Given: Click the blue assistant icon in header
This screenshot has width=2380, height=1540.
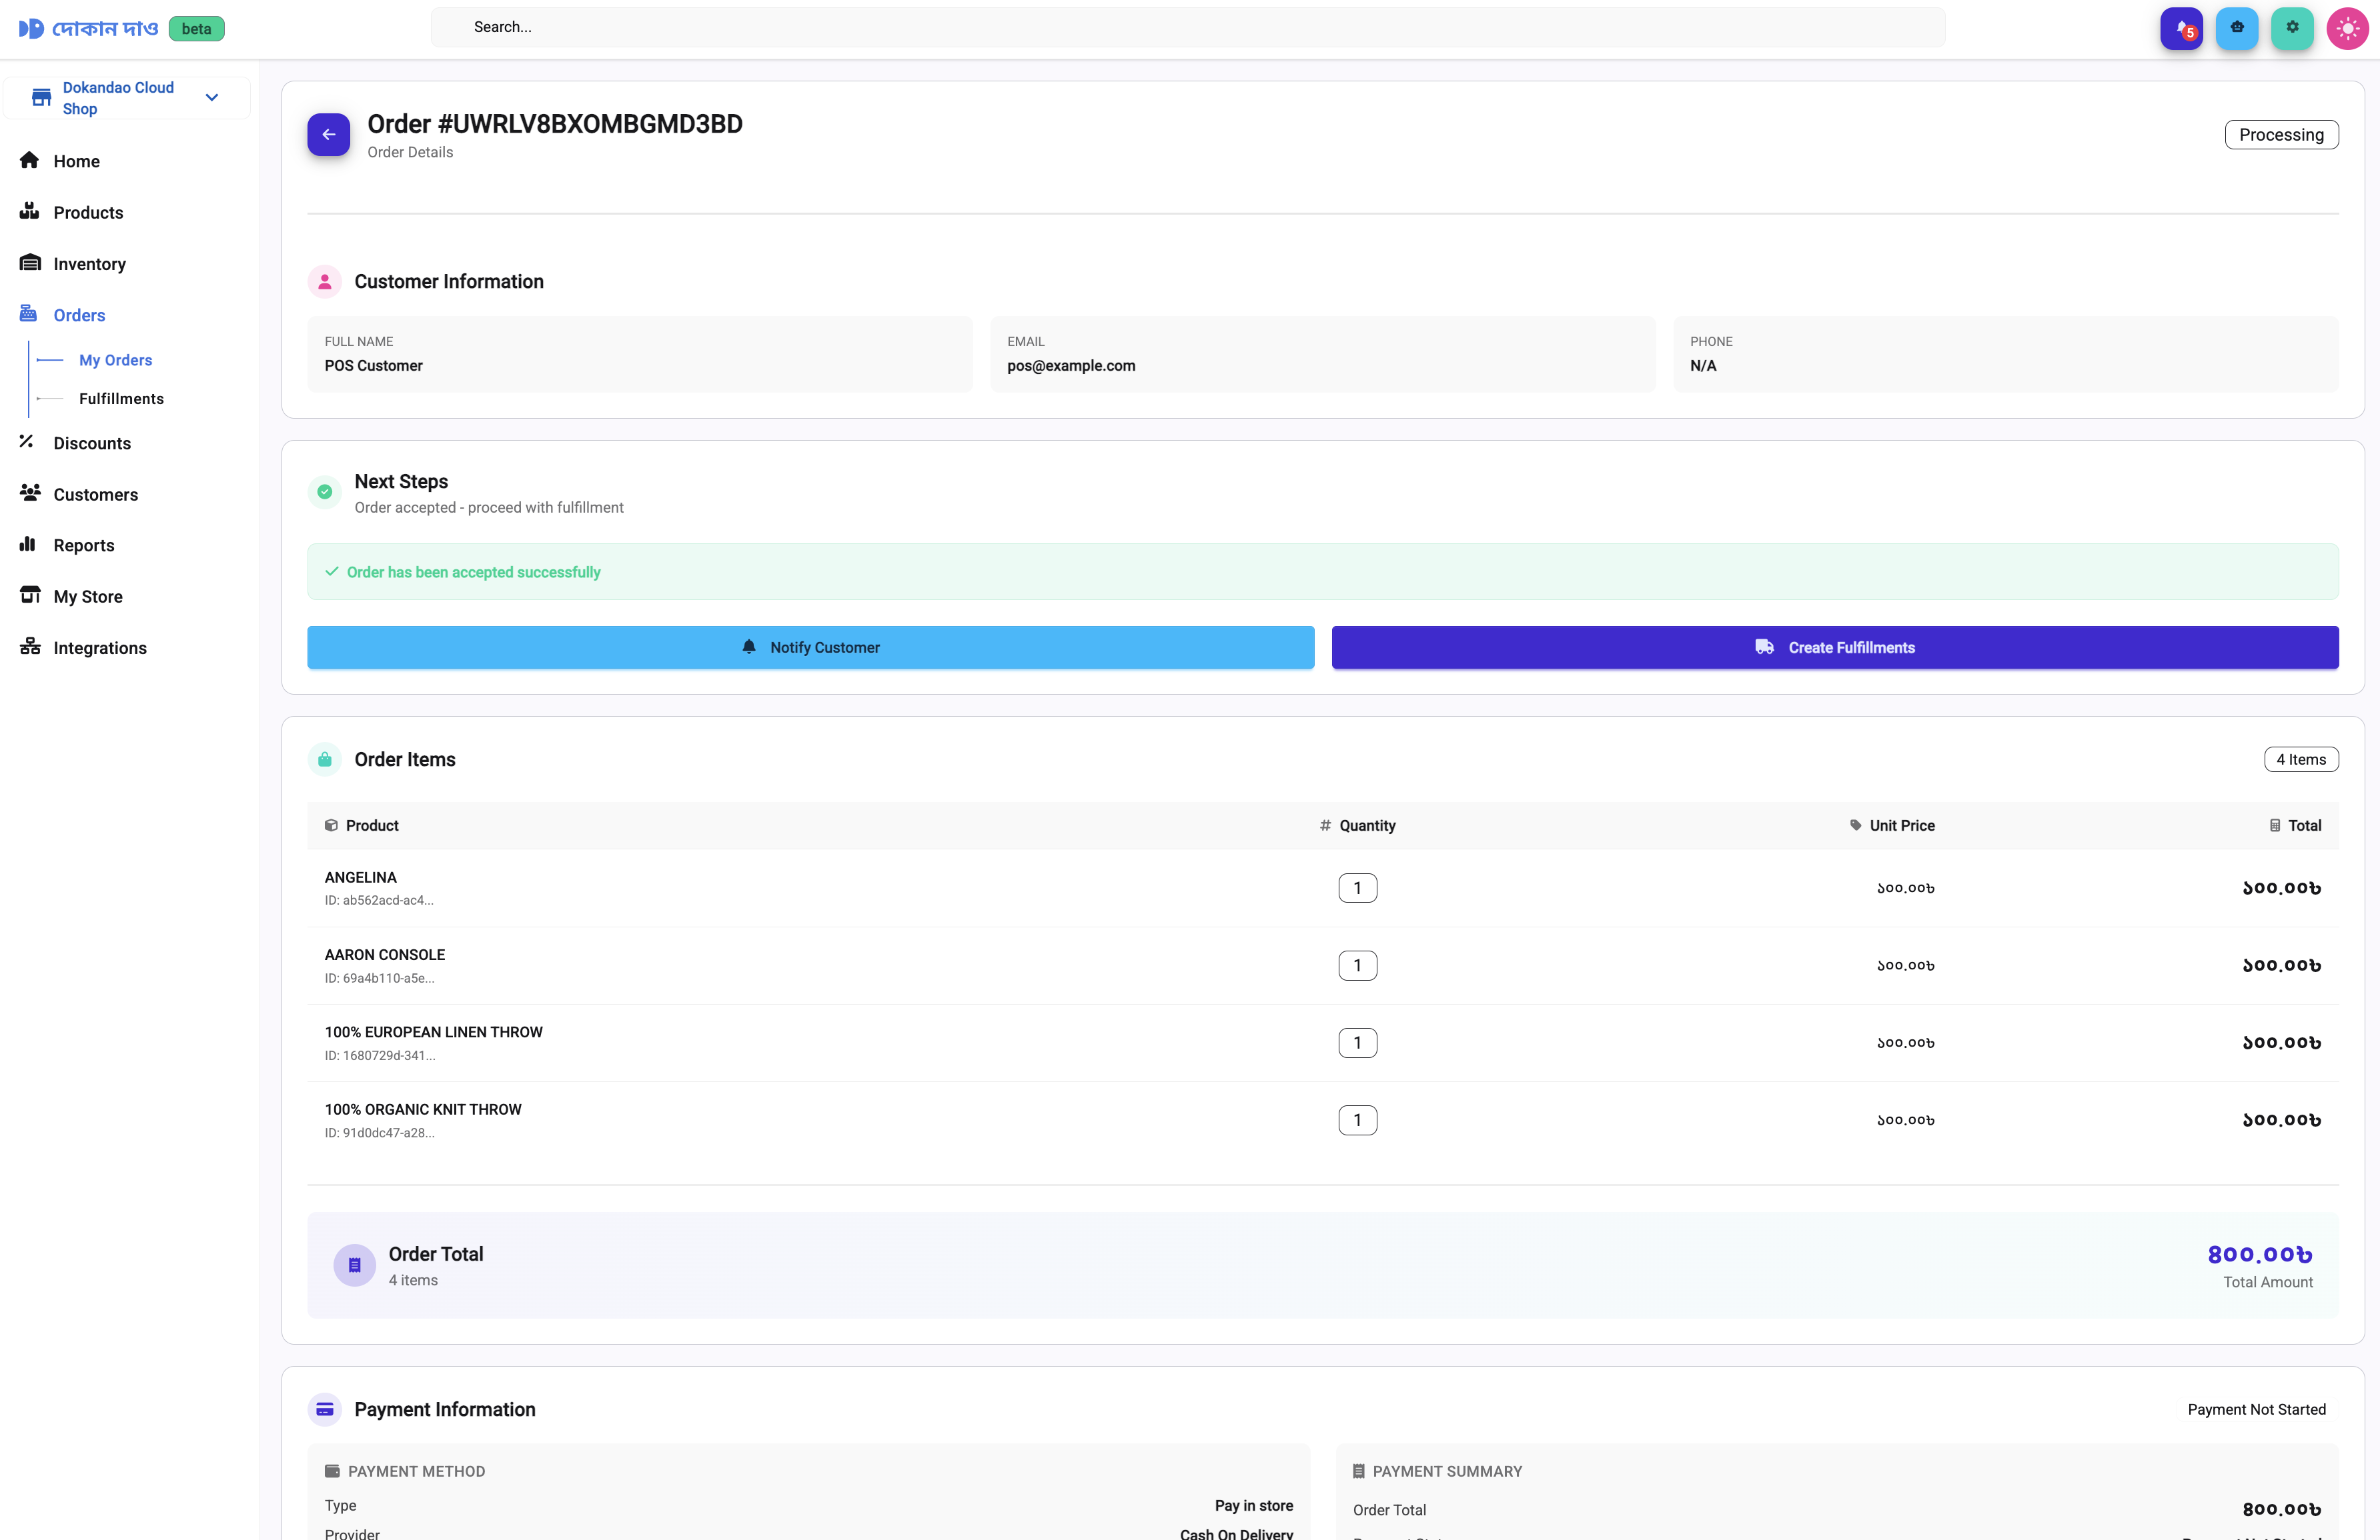Looking at the screenshot, I should [2236, 28].
